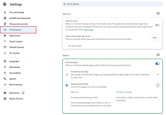This screenshot has height=115, width=166.
Task: Click the On startup power icon
Action: [x=5, y=53]
